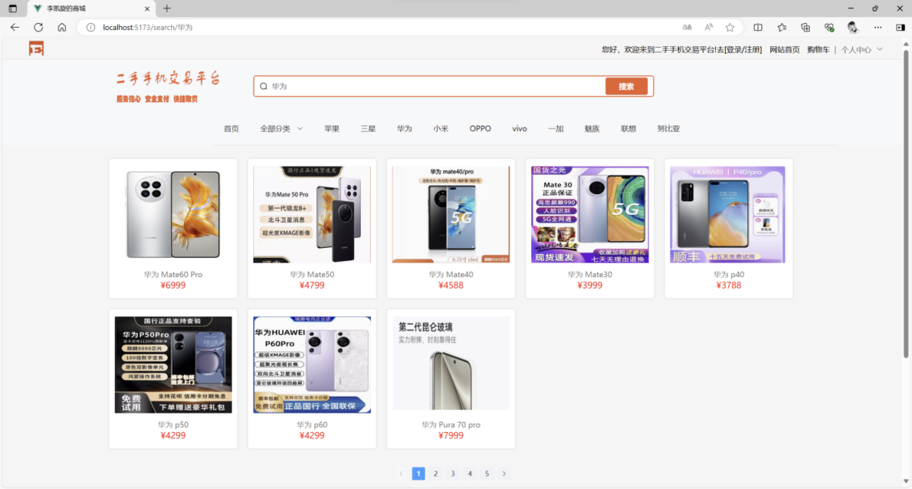Click current pagination page 1
This screenshot has height=489, width=912.
click(x=418, y=474)
